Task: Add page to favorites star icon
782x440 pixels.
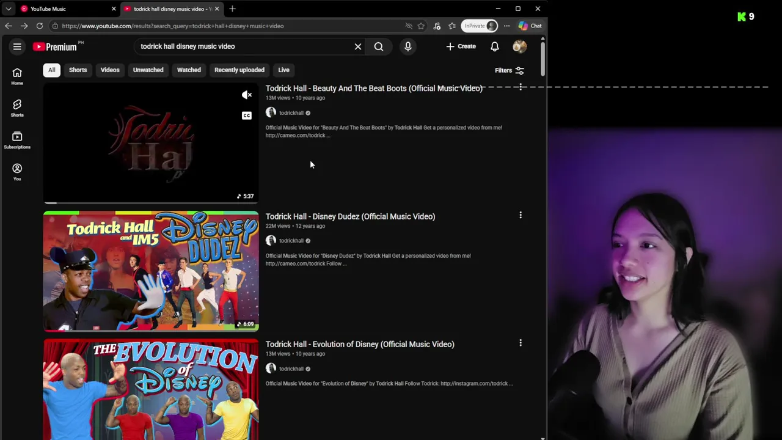Action: click(x=421, y=26)
